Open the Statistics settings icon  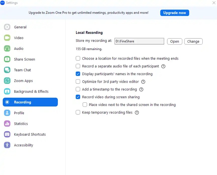(7, 124)
